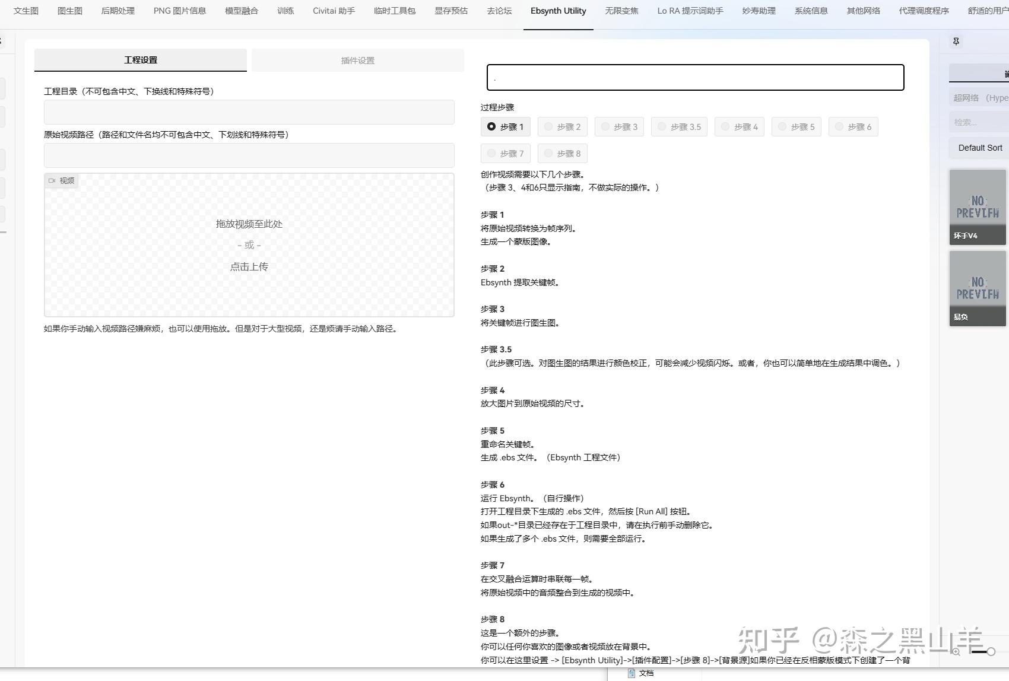Switch to the 插件设置 tab

click(358, 60)
